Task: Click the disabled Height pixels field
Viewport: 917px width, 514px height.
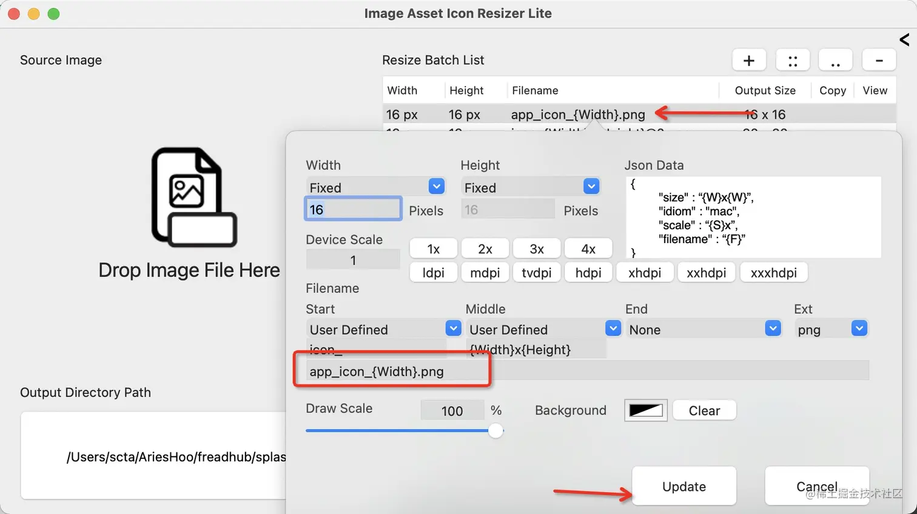Action: tap(508, 209)
